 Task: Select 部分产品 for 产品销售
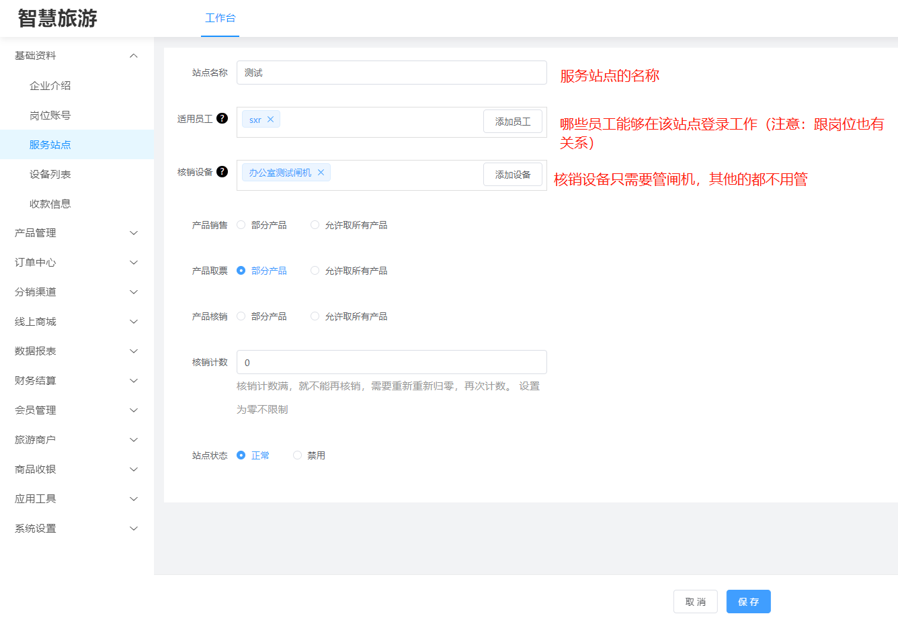tap(241, 225)
